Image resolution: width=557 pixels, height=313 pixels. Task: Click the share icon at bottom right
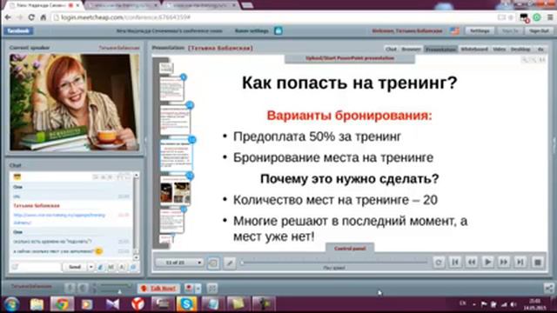coord(549,288)
